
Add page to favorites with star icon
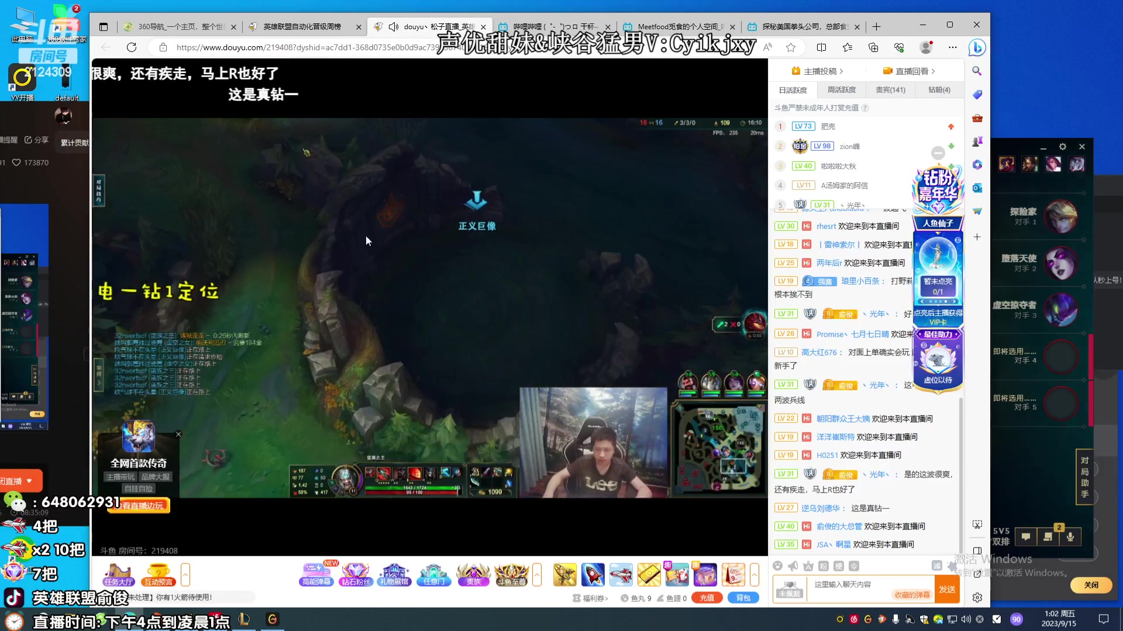click(791, 47)
